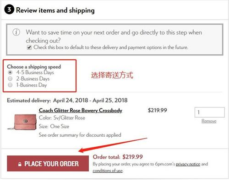Choose 1-Business Day shipping
229x180 pixels.
pos(10,85)
